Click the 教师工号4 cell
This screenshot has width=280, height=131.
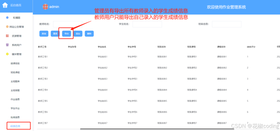pos(43,90)
